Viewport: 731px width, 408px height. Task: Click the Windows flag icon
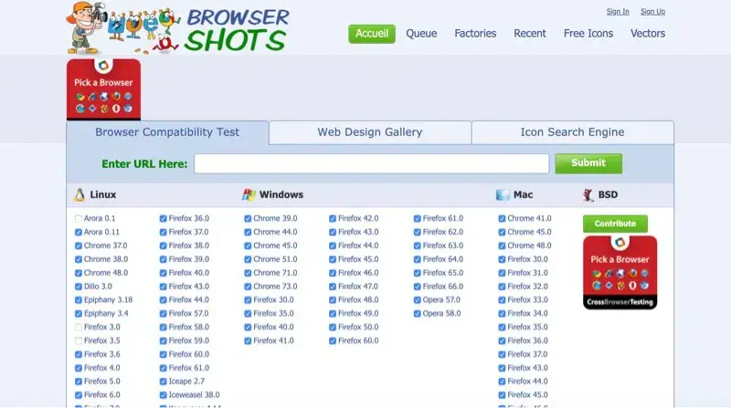[249, 194]
